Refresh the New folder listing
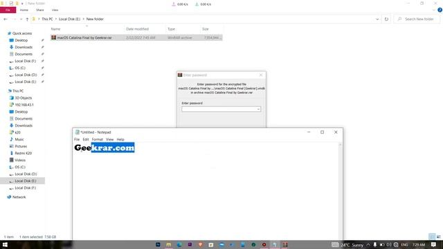 (386, 19)
